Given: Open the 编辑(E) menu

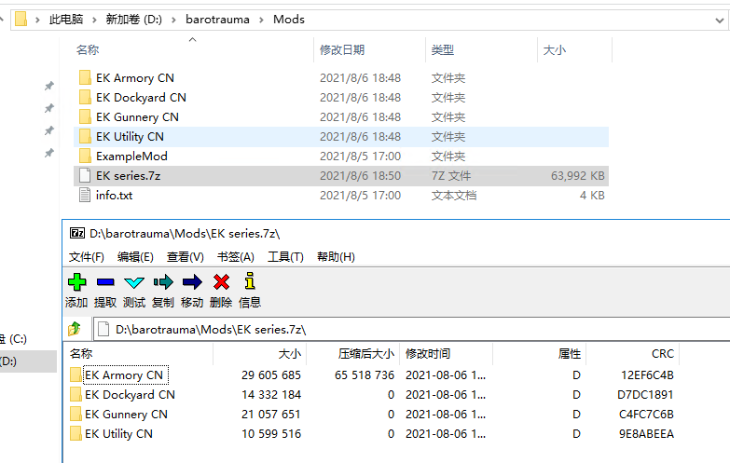Looking at the screenshot, I should pyautogui.click(x=135, y=257).
